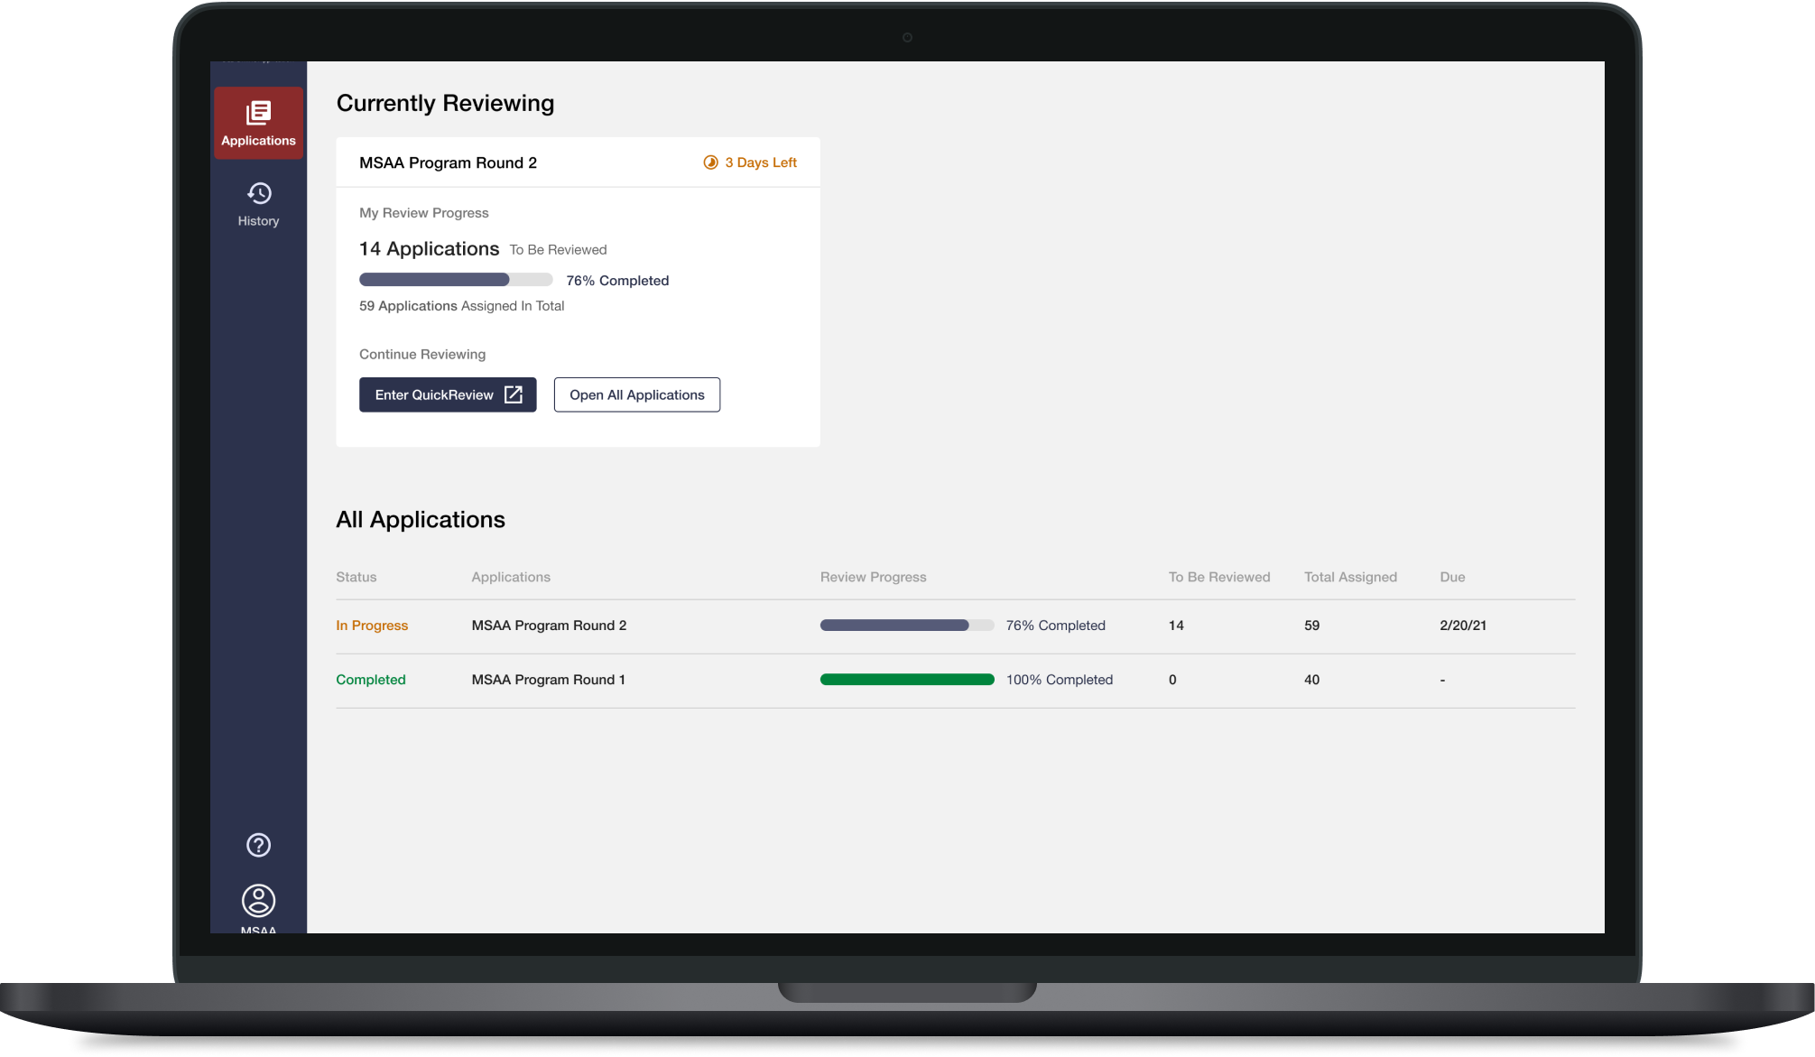
Task: Open the History clock icon
Action: pyautogui.click(x=258, y=193)
